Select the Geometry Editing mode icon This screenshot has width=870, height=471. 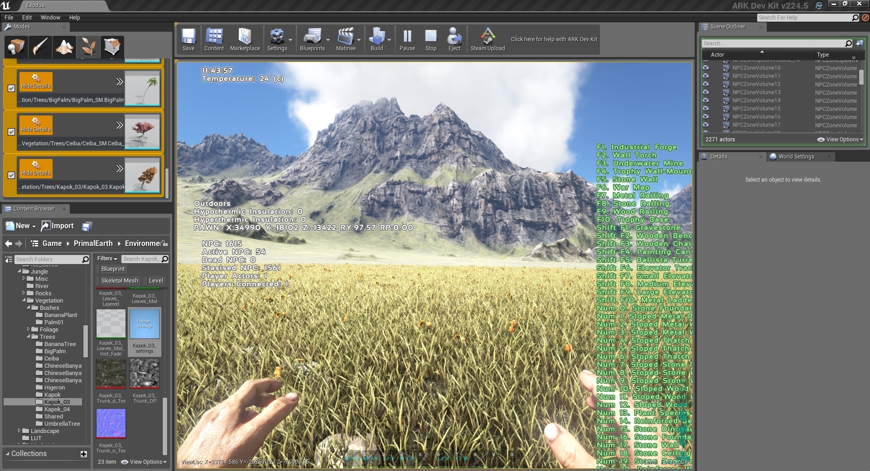(x=112, y=47)
